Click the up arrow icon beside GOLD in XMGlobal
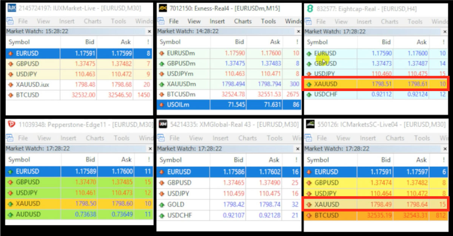The image size is (453, 236). tap(162, 204)
